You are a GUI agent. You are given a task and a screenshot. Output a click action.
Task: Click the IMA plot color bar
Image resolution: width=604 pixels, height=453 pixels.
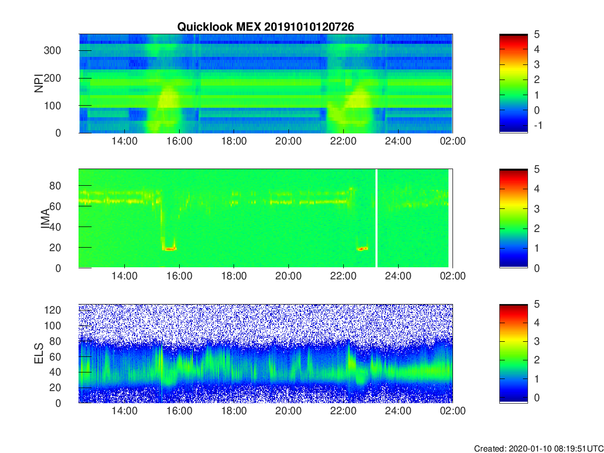pos(513,218)
